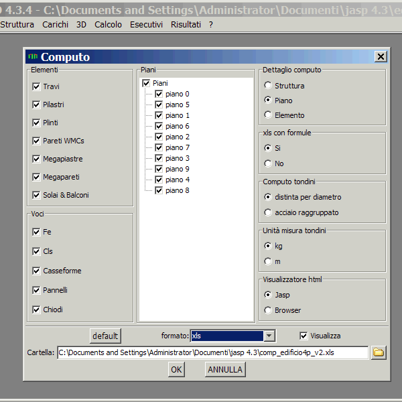The height and width of the screenshot is (402, 402).
Task: Close the Computo dialog
Action: (381, 56)
